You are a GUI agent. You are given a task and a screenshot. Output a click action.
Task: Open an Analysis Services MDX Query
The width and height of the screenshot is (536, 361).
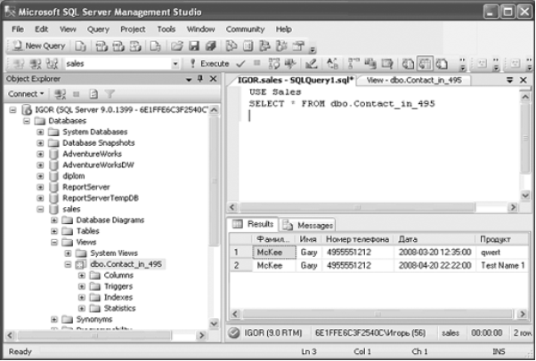[x=102, y=45]
